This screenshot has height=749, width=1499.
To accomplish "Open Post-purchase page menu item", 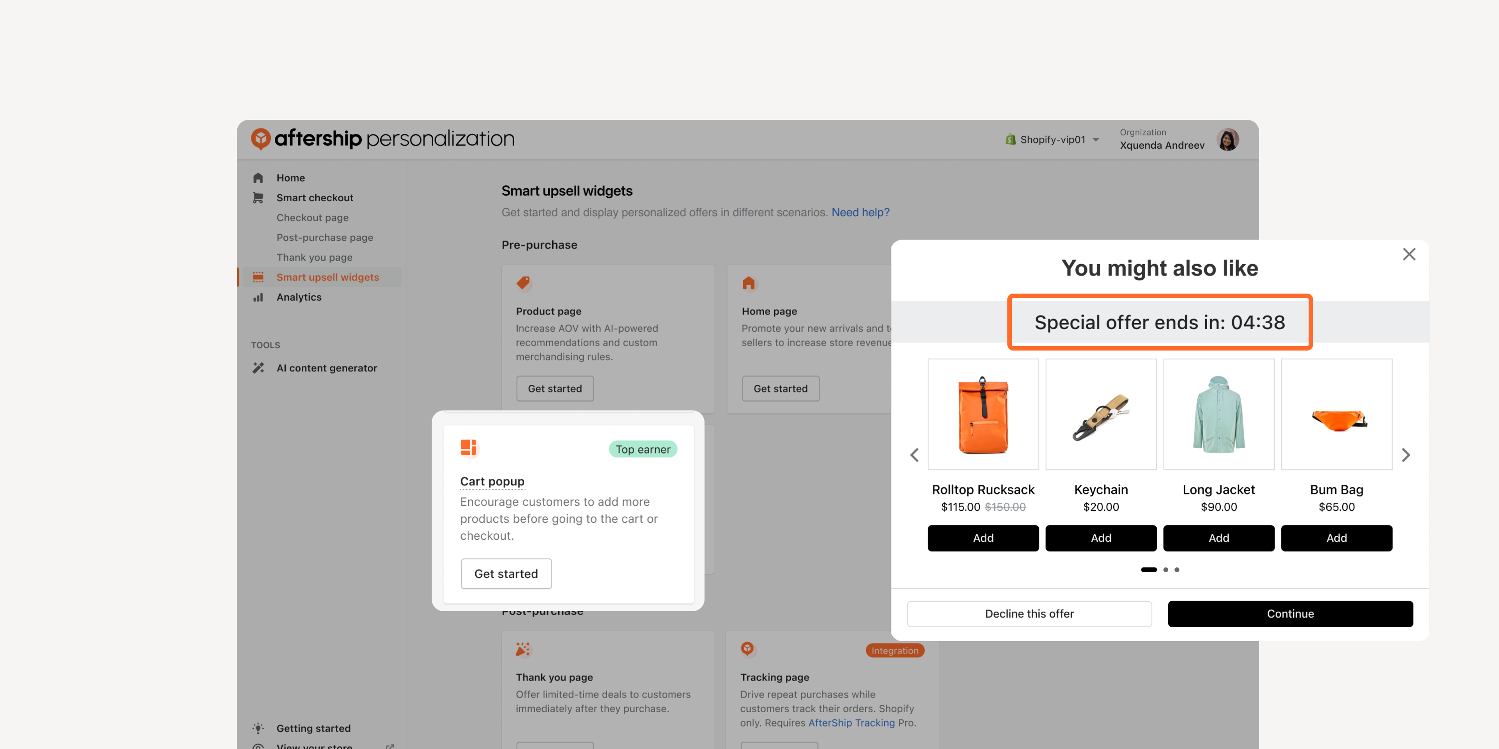I will (x=325, y=237).
